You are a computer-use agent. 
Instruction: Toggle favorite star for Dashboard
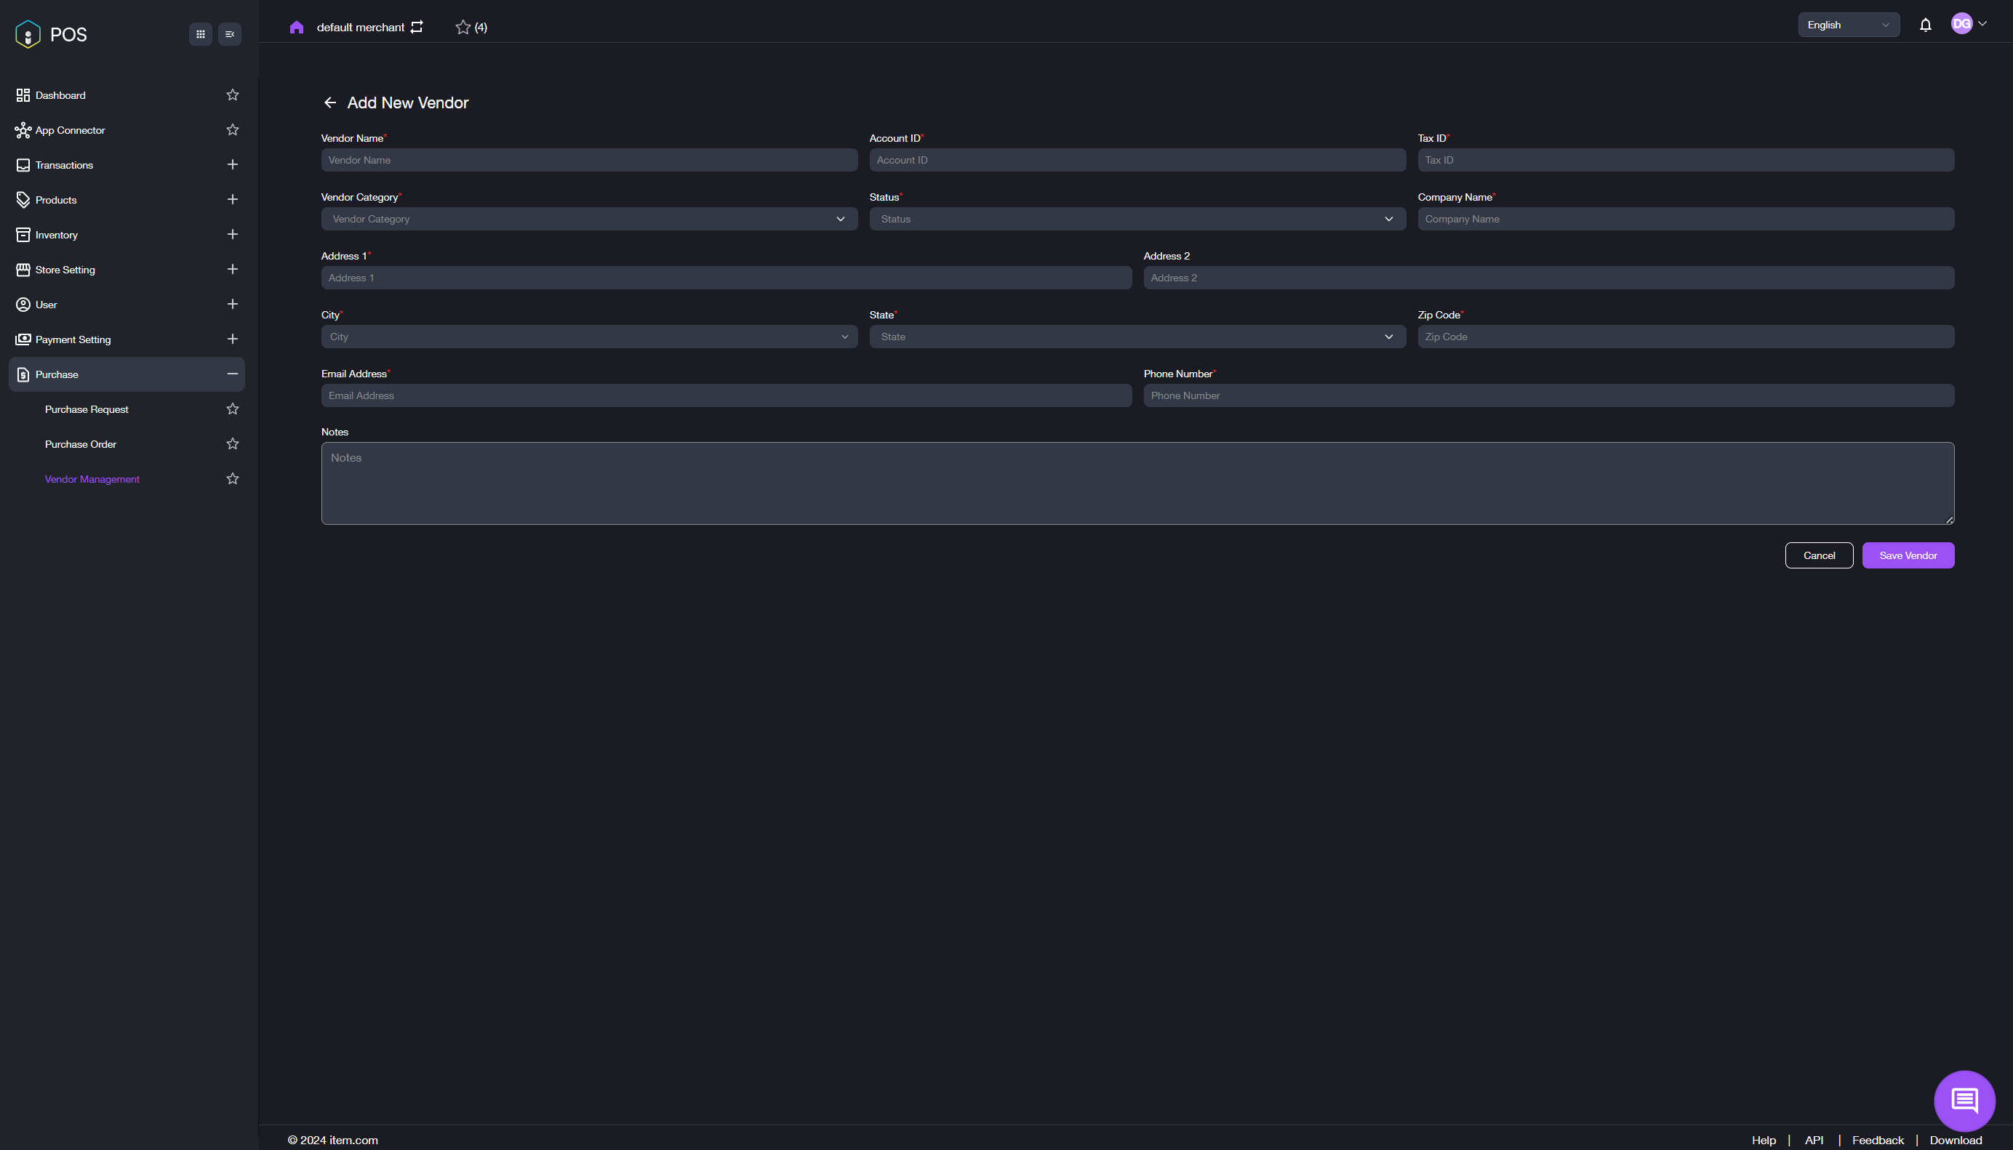click(232, 95)
